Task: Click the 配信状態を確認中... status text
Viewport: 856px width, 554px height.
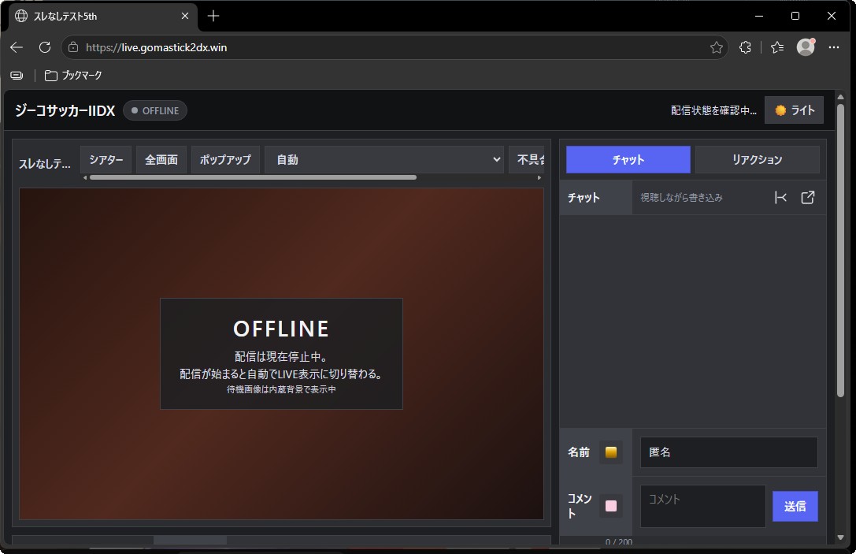Action: (x=713, y=110)
